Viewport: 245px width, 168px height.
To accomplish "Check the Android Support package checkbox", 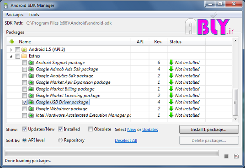I will coord(25,63).
